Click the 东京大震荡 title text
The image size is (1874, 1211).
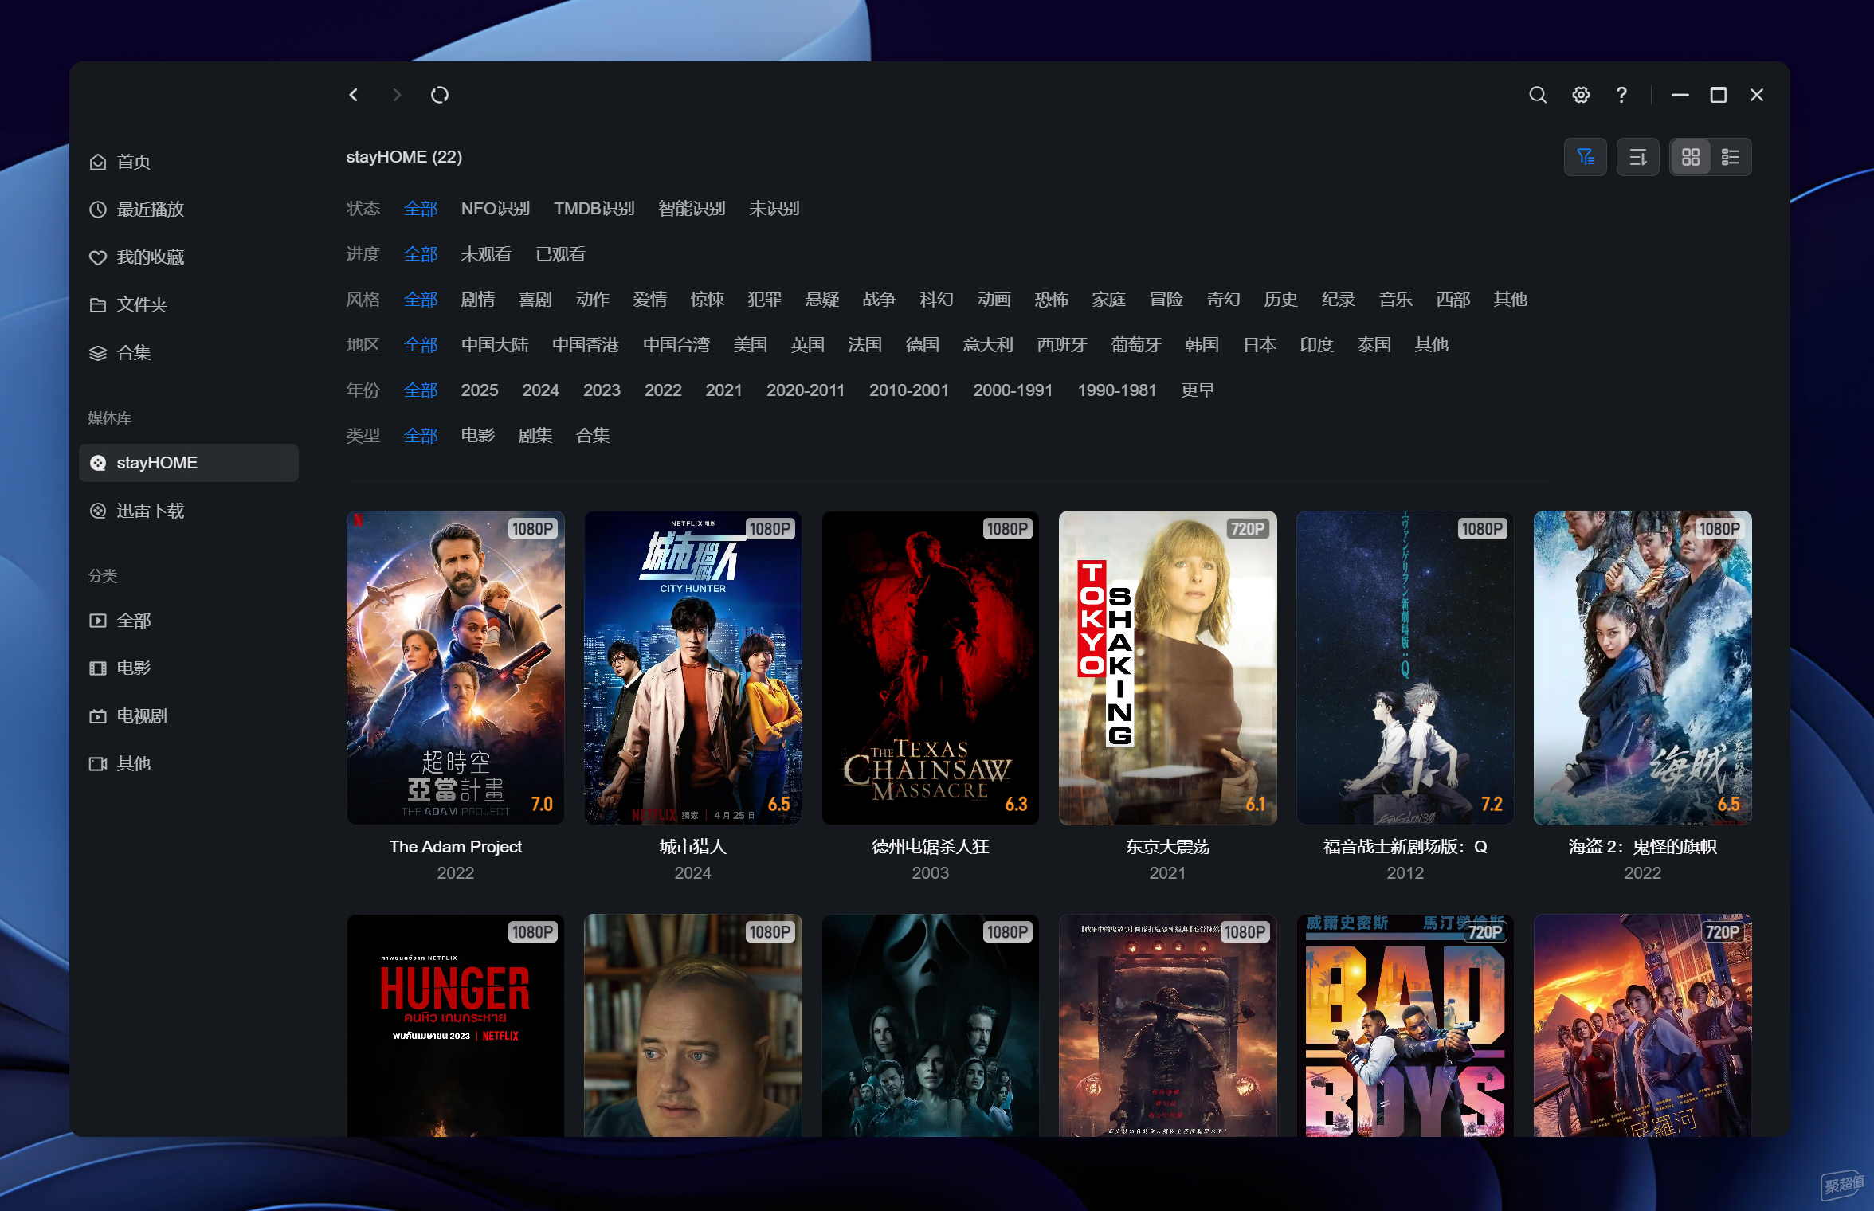pos(1168,847)
